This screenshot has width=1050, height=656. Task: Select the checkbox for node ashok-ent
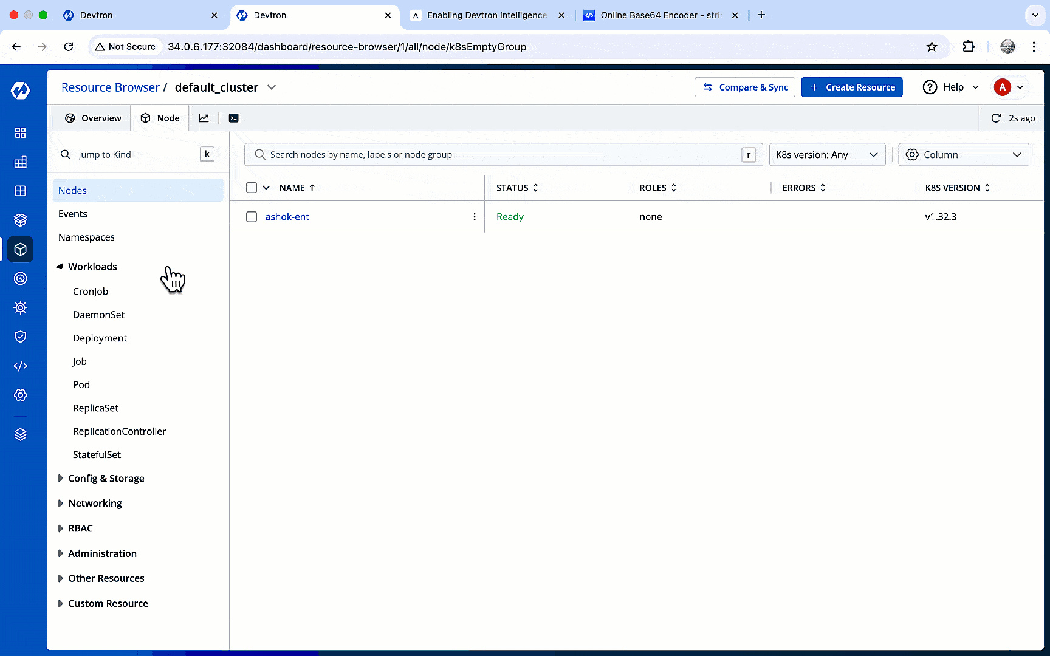click(x=251, y=217)
